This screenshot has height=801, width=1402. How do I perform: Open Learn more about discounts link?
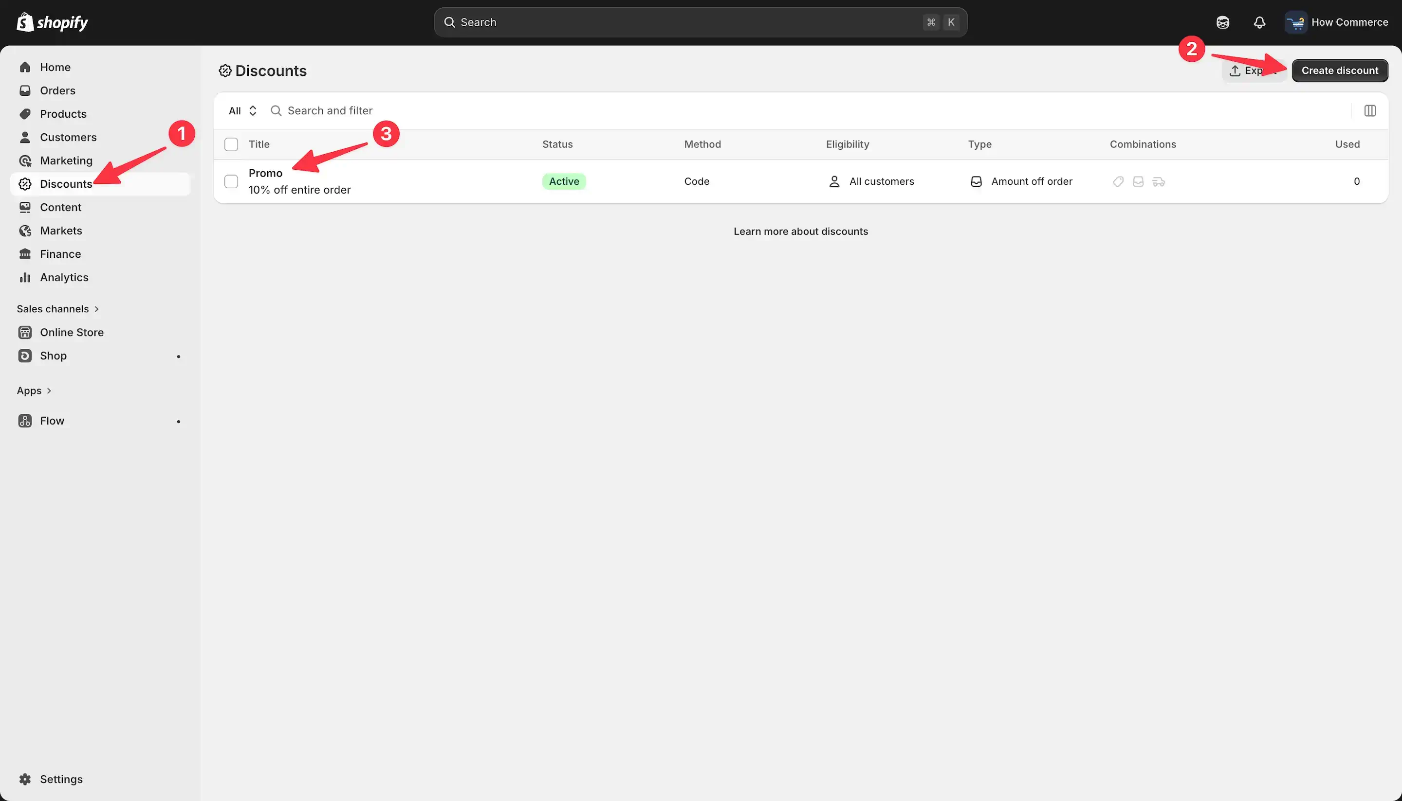801,231
